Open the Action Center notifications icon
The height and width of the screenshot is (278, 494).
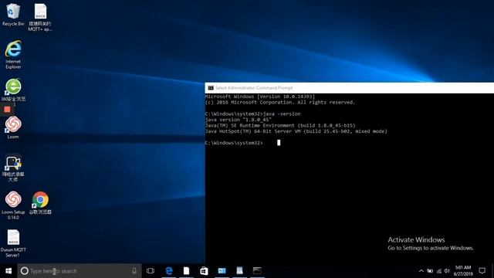(482, 271)
